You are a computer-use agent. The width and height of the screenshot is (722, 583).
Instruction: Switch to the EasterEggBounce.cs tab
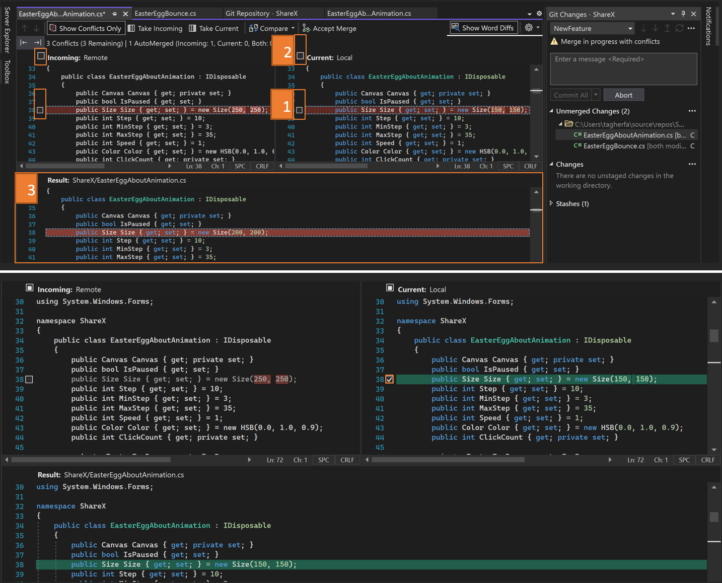[x=166, y=14]
